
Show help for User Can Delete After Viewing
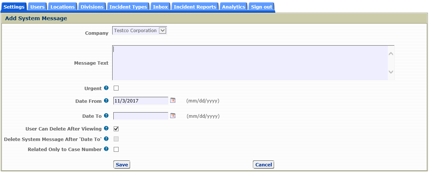pos(106,128)
